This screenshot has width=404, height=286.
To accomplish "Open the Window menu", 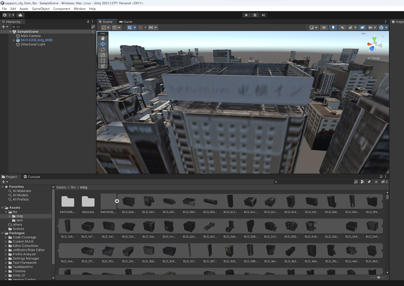I will point(80,9).
